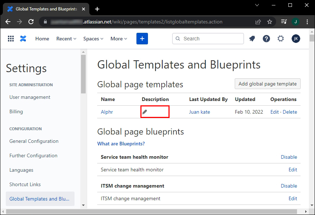Open the Help question mark icon
This screenshot has height=215, width=315.
click(266, 39)
